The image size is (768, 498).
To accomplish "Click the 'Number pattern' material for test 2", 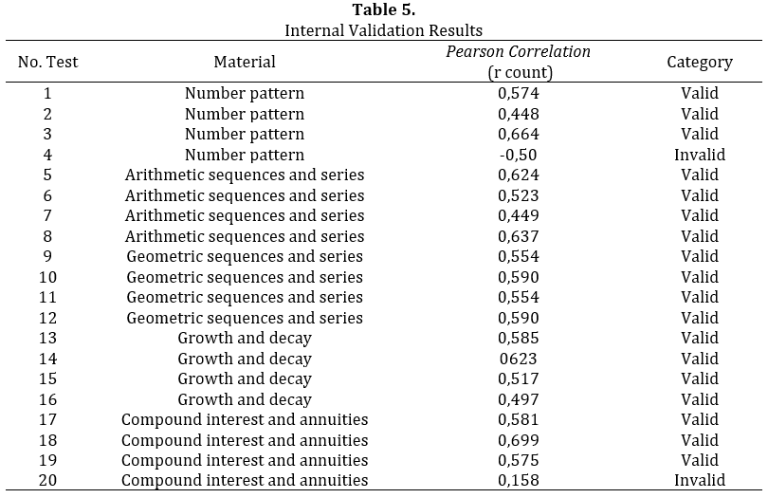I will (245, 114).
